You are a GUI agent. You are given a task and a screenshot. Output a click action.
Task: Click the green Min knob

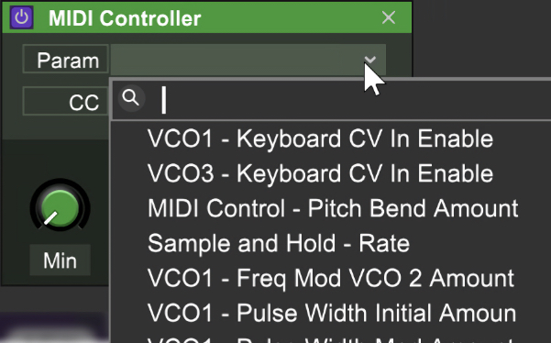coord(60,207)
